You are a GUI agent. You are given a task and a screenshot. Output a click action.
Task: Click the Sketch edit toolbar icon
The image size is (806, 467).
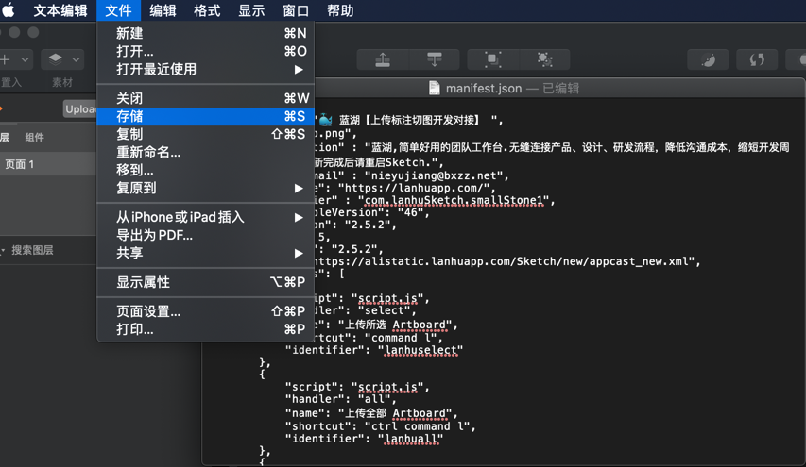tap(709, 59)
